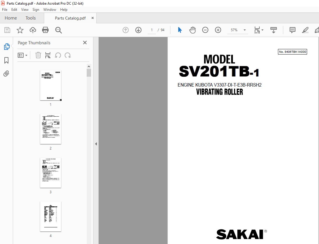Viewport: 319px width, 244px height.
Task: Open the thumbnail options menu
Action: pos(23,55)
